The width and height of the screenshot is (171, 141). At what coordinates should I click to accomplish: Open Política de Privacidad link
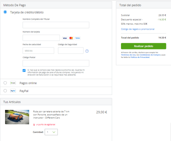coord(140,57)
